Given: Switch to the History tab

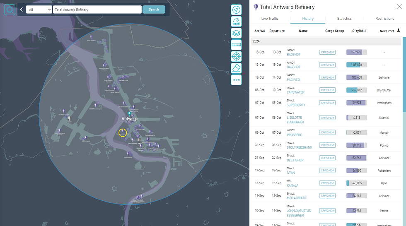Looking at the screenshot, I should (308, 19).
